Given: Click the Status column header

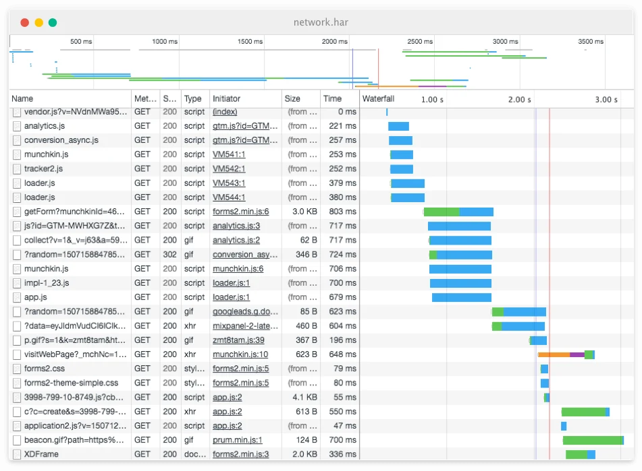Looking at the screenshot, I should (x=170, y=99).
